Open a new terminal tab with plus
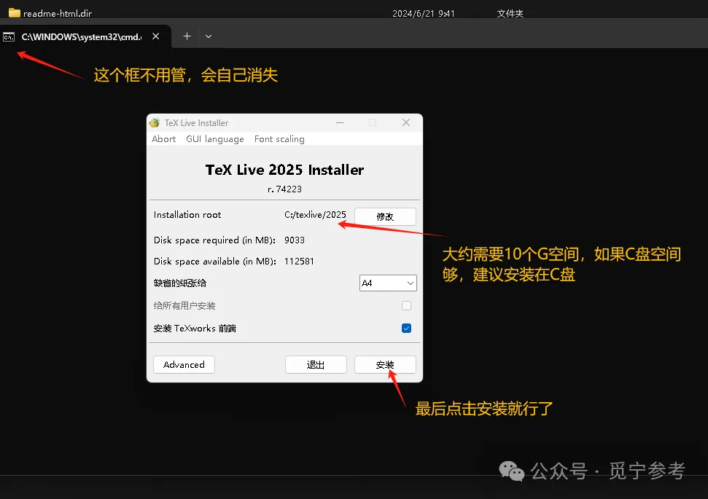 (187, 36)
